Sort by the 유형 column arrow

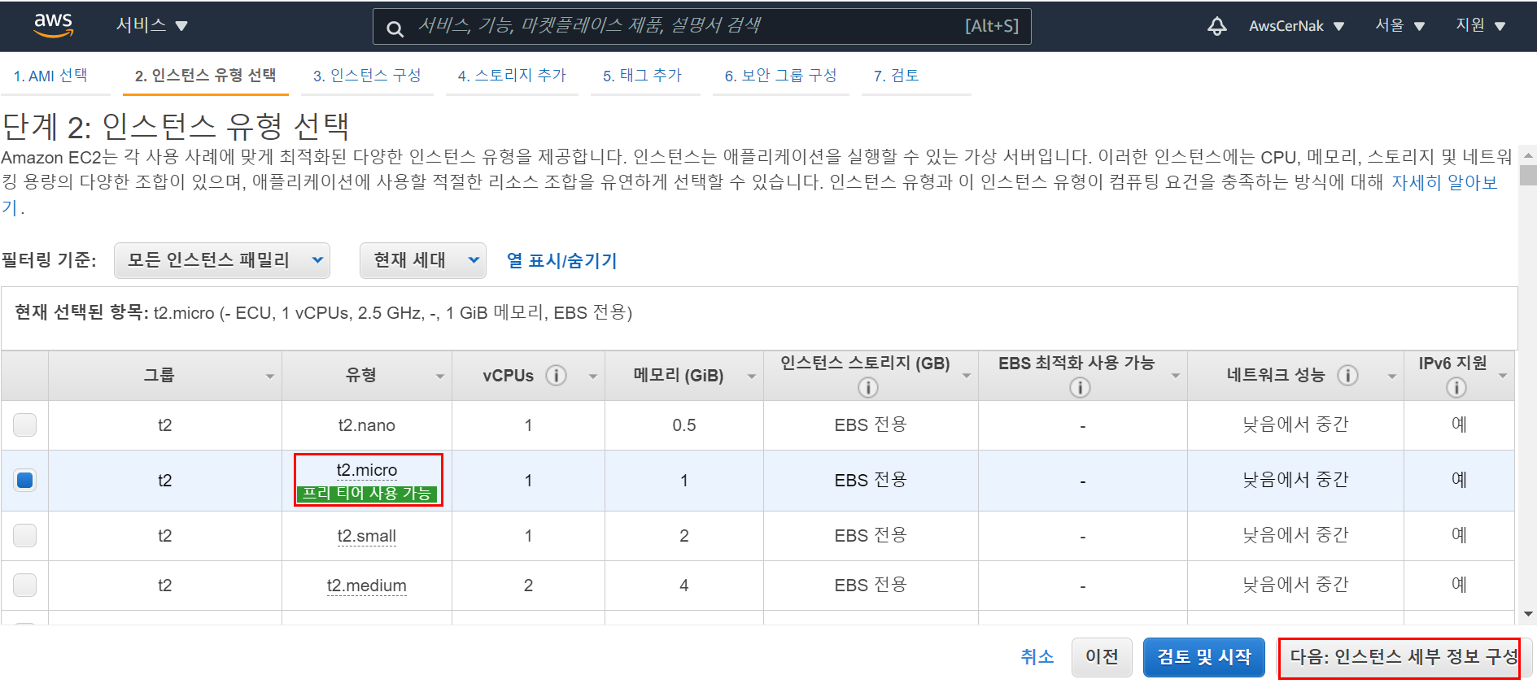(440, 377)
